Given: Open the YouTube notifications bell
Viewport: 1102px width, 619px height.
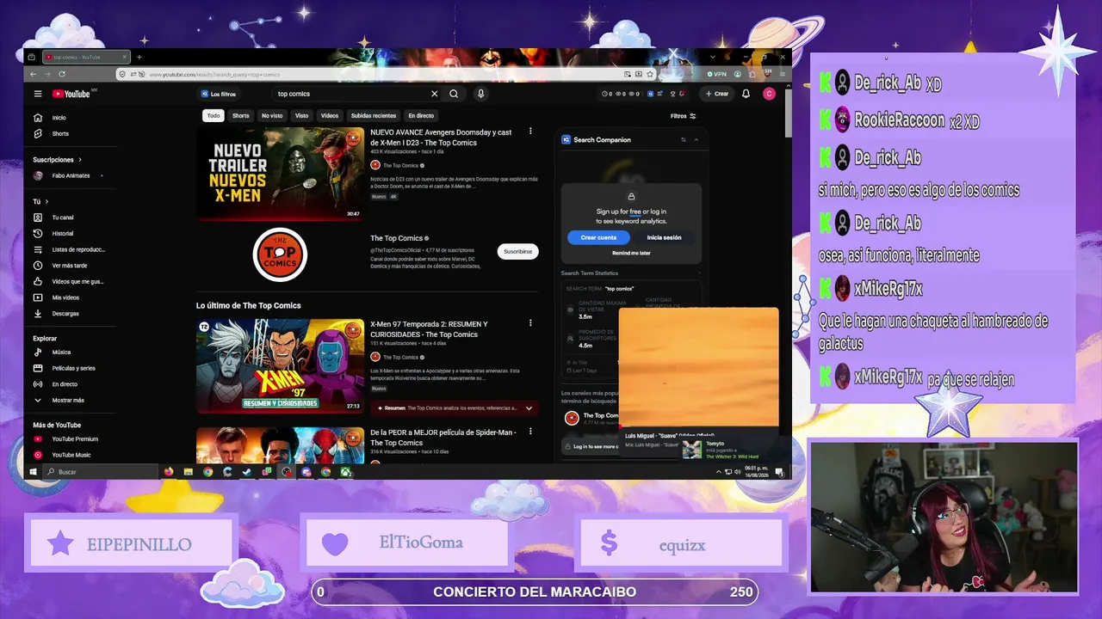Looking at the screenshot, I should coord(746,94).
